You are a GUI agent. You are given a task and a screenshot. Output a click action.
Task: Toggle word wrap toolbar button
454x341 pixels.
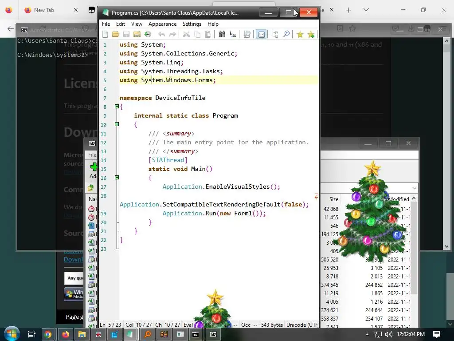(261, 35)
